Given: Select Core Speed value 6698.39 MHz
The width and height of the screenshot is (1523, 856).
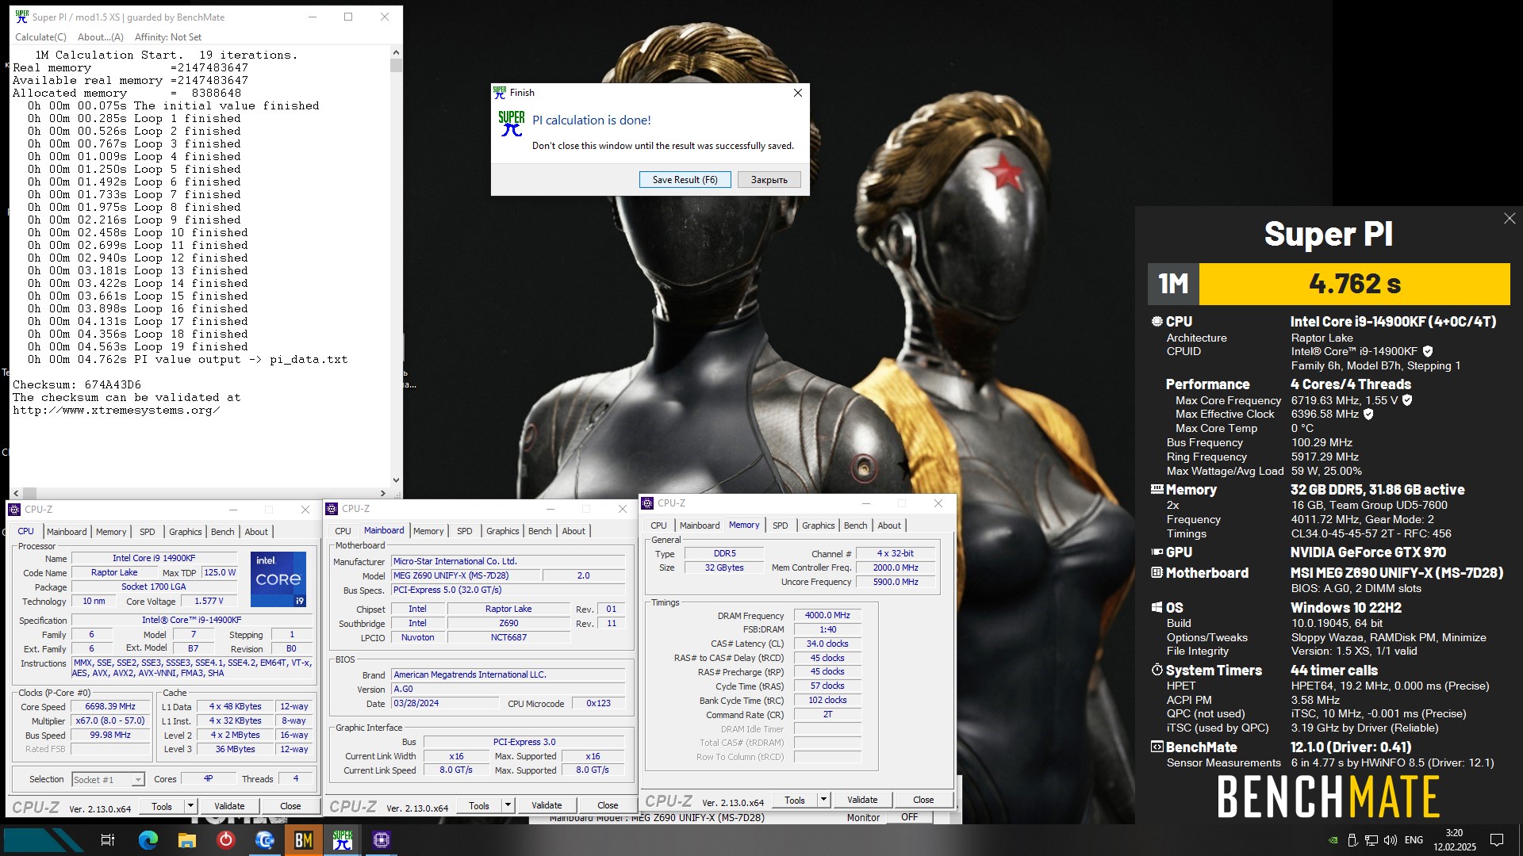Looking at the screenshot, I should [x=110, y=707].
